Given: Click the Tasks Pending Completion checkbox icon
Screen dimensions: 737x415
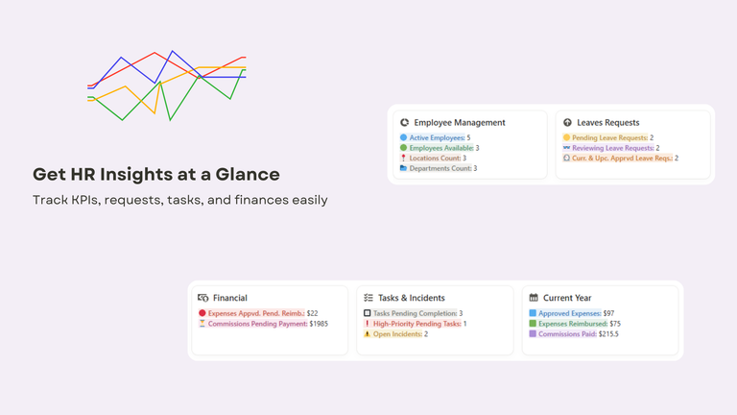Looking at the screenshot, I should [368, 313].
